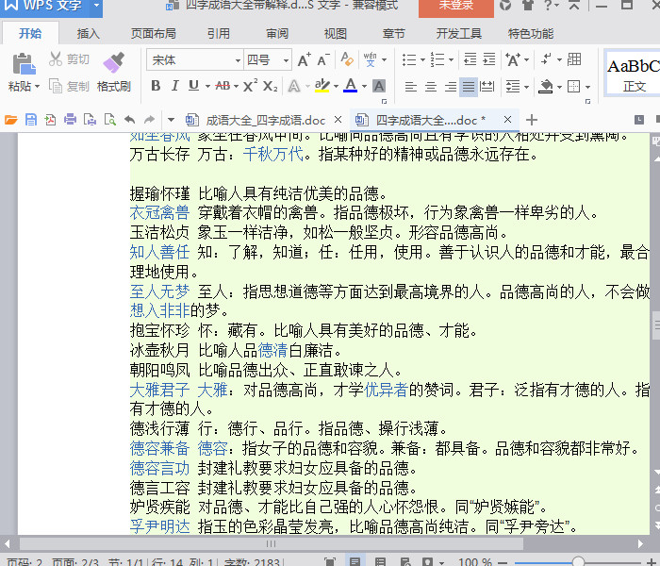Add new document tab with plus button

tap(532, 120)
